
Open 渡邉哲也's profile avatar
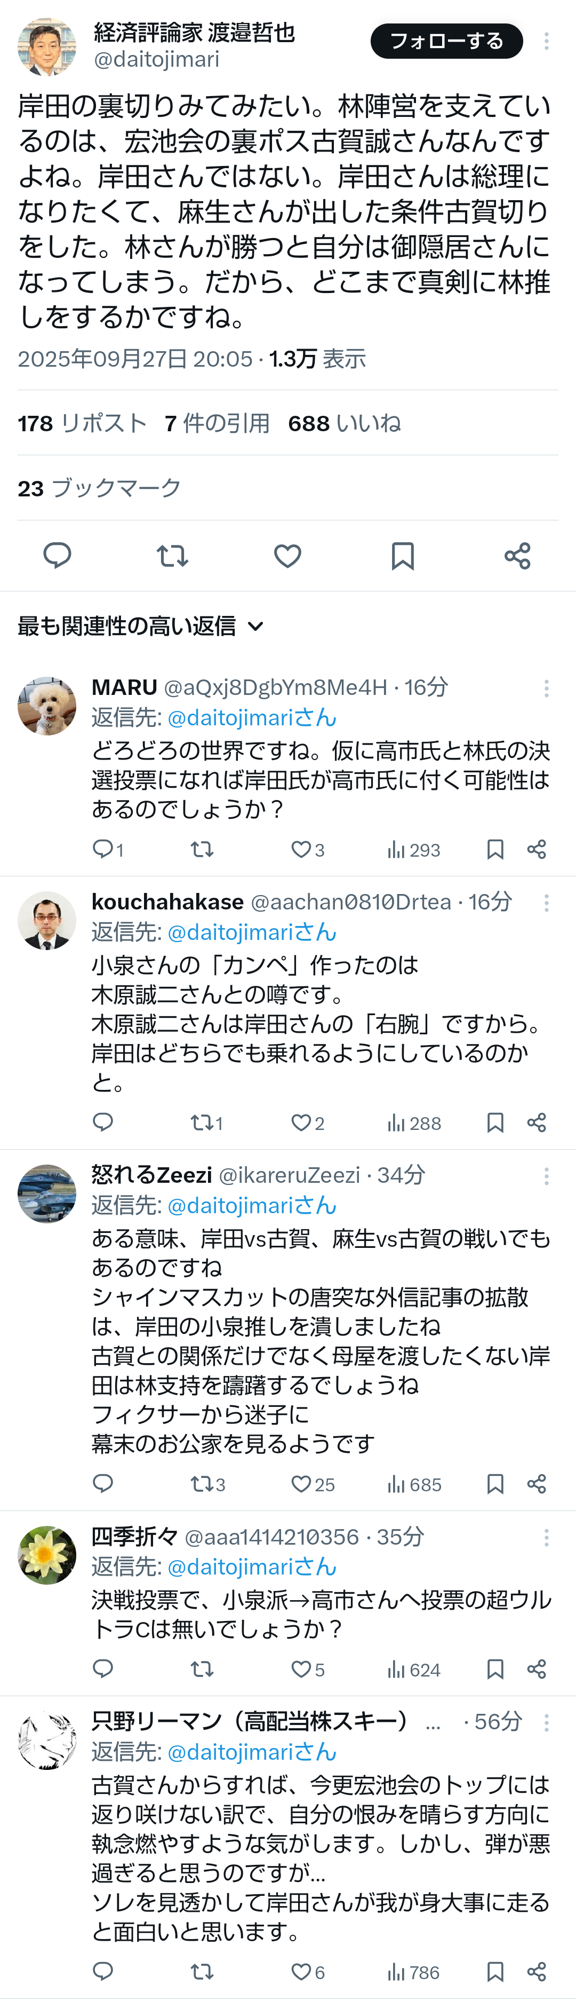[x=46, y=46]
